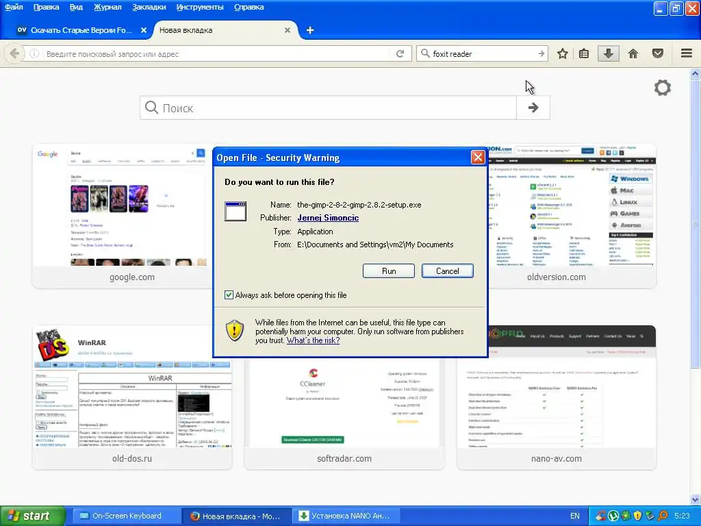Click the EN language indicator

tap(574, 516)
